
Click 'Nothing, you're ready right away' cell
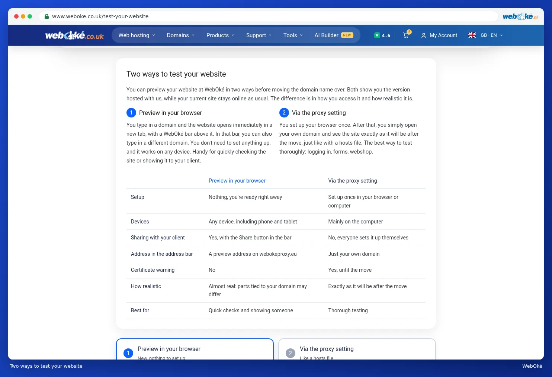click(245, 197)
